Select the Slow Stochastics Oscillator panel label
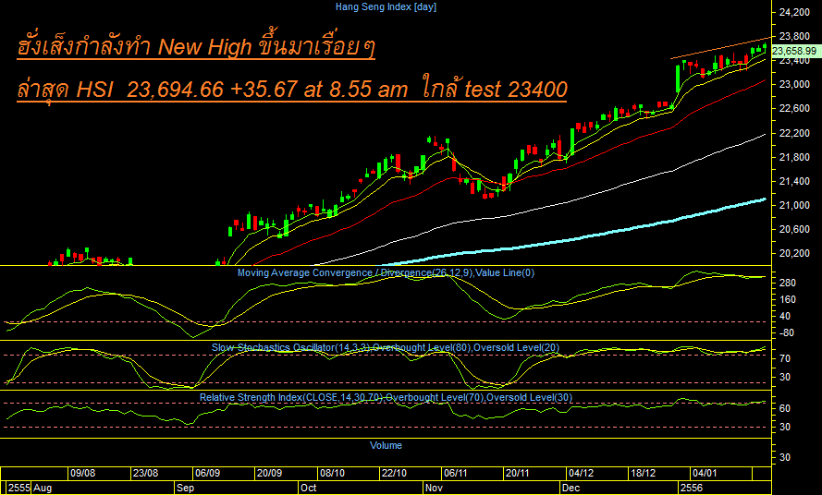This screenshot has width=822, height=495. [x=386, y=347]
